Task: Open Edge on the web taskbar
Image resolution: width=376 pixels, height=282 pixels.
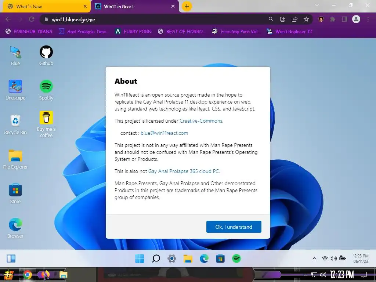Action: pos(204,258)
